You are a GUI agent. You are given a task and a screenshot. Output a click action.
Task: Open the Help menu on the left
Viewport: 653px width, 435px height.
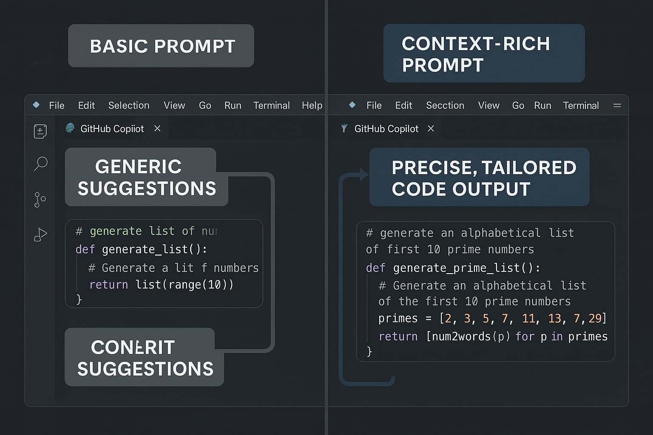point(312,105)
